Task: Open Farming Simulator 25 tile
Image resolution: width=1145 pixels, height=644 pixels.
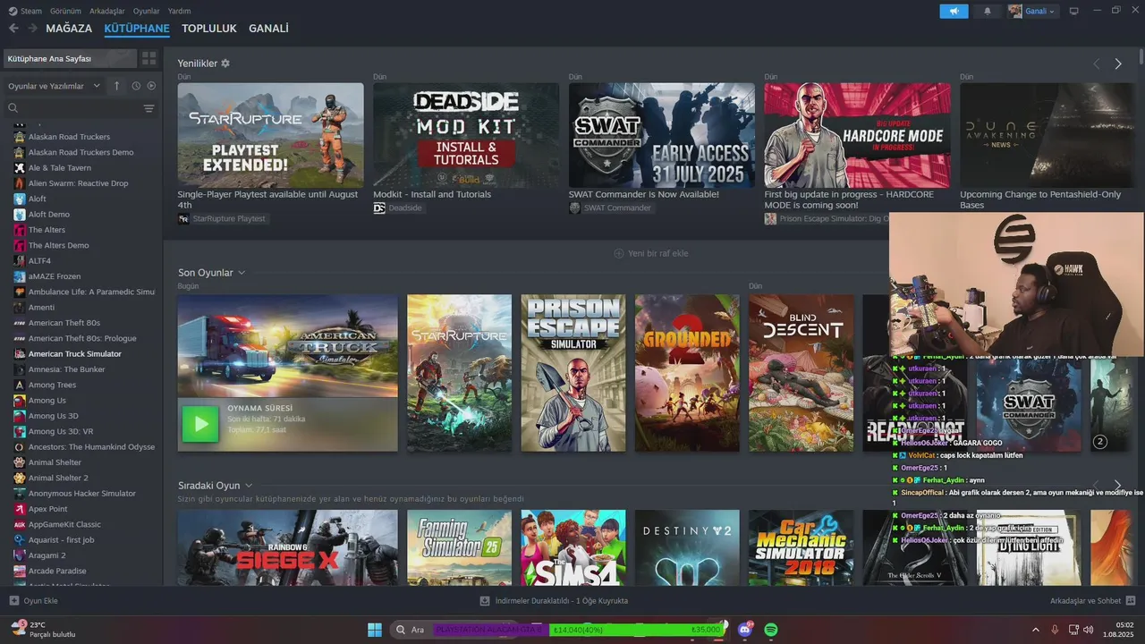Action: coord(459,547)
